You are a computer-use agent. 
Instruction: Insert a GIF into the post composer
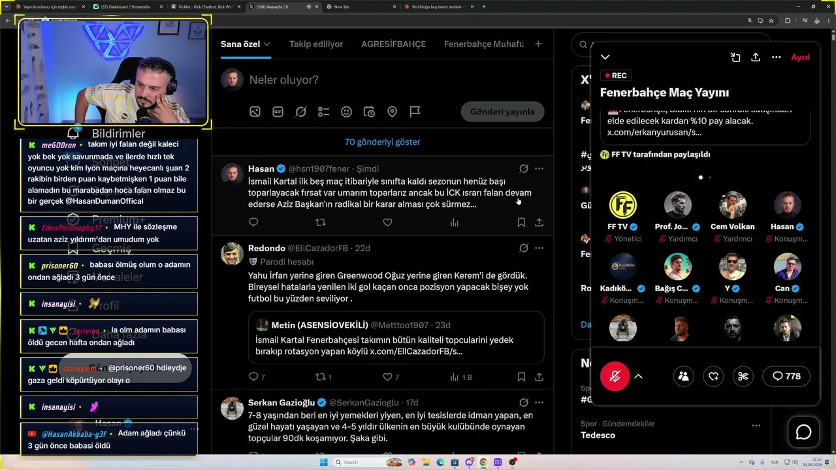pos(278,112)
